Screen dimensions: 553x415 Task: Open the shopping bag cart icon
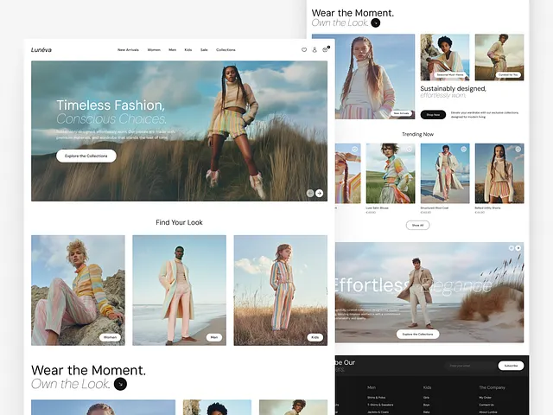click(x=325, y=50)
